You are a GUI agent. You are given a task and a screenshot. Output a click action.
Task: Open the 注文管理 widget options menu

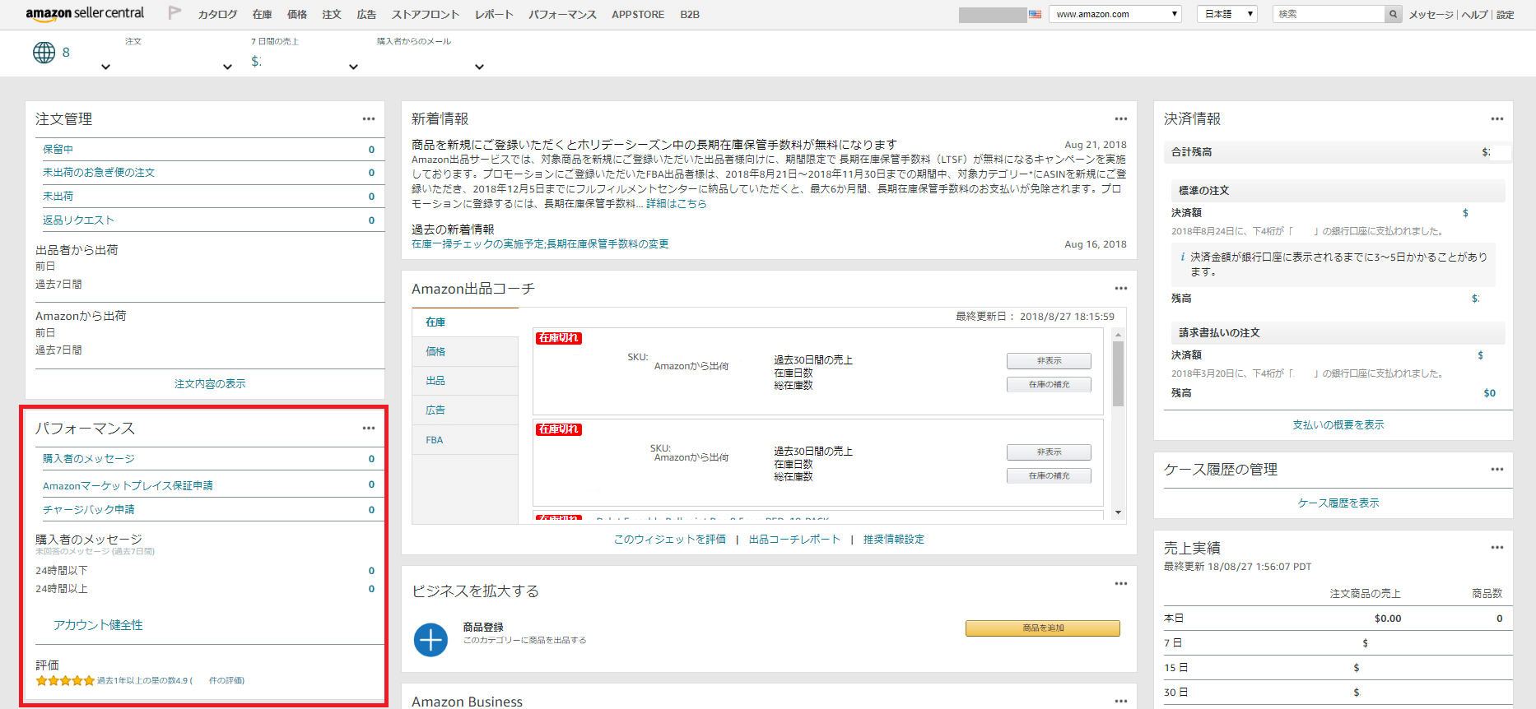click(x=368, y=119)
